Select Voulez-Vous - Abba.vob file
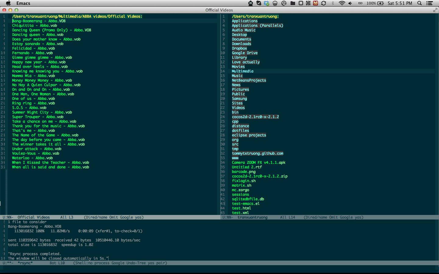The image size is (439, 274). click(x=36, y=153)
